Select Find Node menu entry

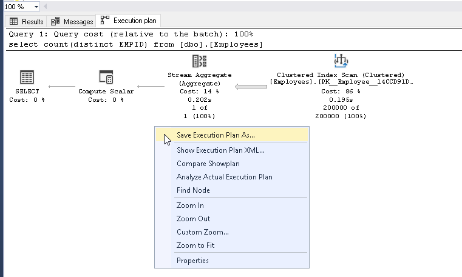pyautogui.click(x=193, y=190)
